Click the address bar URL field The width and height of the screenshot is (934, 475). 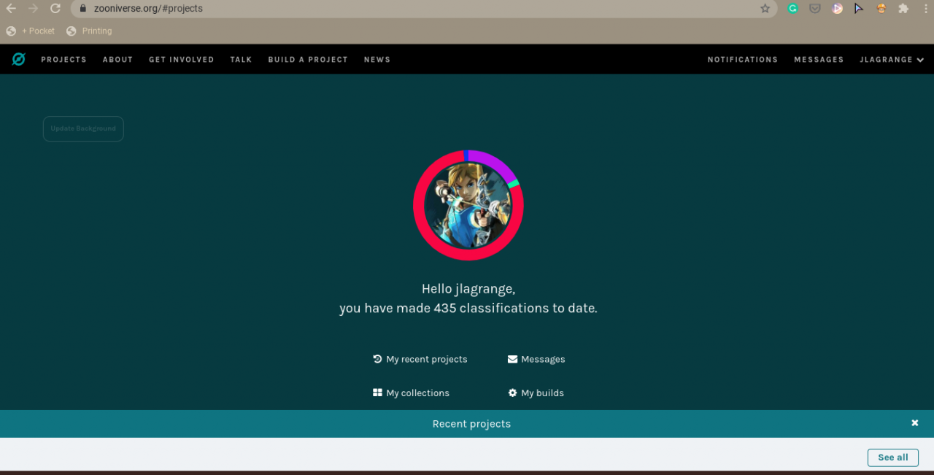(423, 9)
